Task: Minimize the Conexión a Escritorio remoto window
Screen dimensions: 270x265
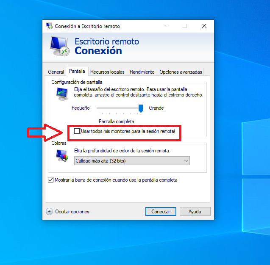Action: pos(166,26)
